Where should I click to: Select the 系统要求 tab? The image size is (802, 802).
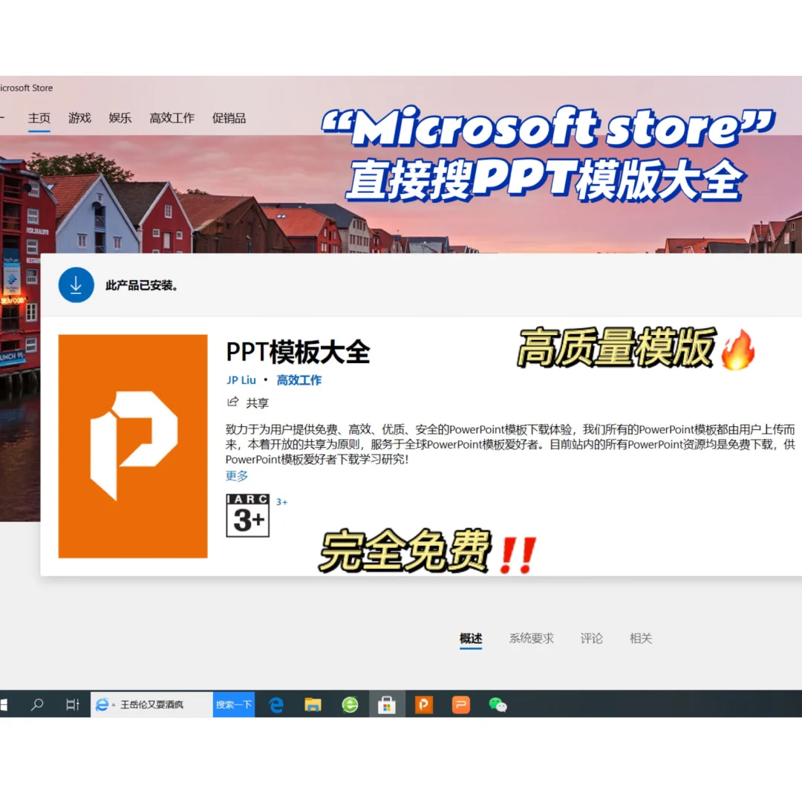(x=532, y=639)
